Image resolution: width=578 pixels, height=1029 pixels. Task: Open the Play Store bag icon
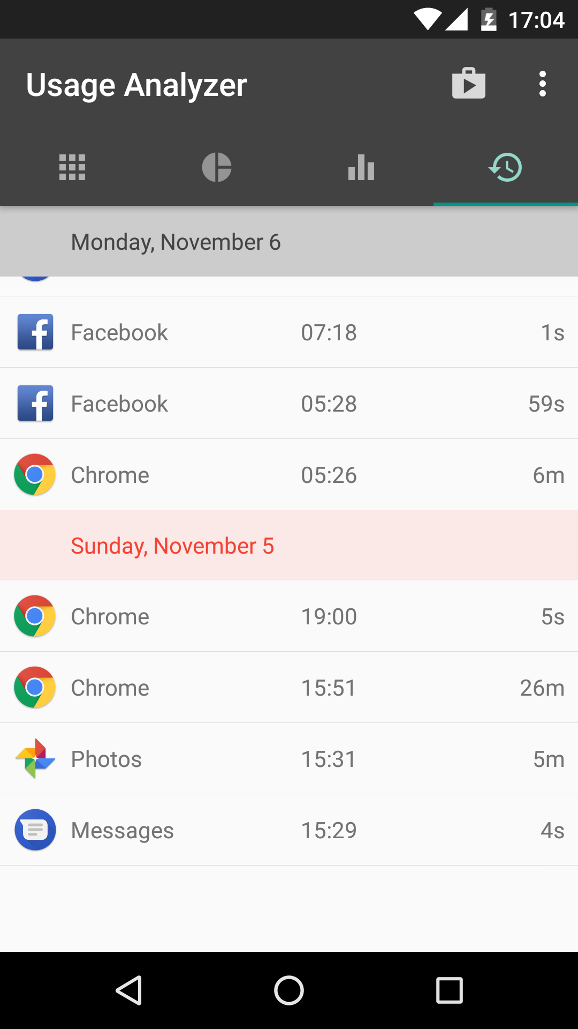click(x=469, y=84)
